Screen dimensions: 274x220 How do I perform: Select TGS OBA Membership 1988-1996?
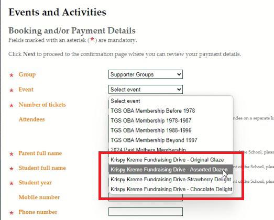(x=171, y=130)
